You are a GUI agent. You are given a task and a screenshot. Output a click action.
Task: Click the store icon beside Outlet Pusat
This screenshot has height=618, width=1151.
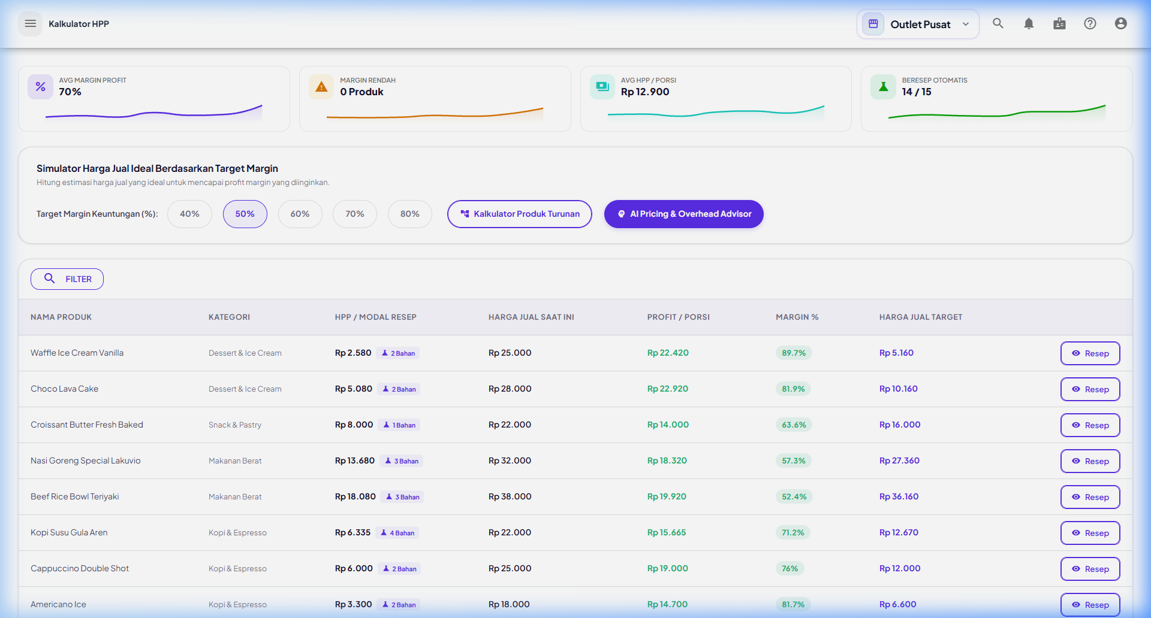click(x=873, y=24)
